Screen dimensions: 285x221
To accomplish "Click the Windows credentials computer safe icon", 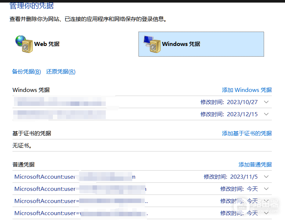I will coord(152,44).
